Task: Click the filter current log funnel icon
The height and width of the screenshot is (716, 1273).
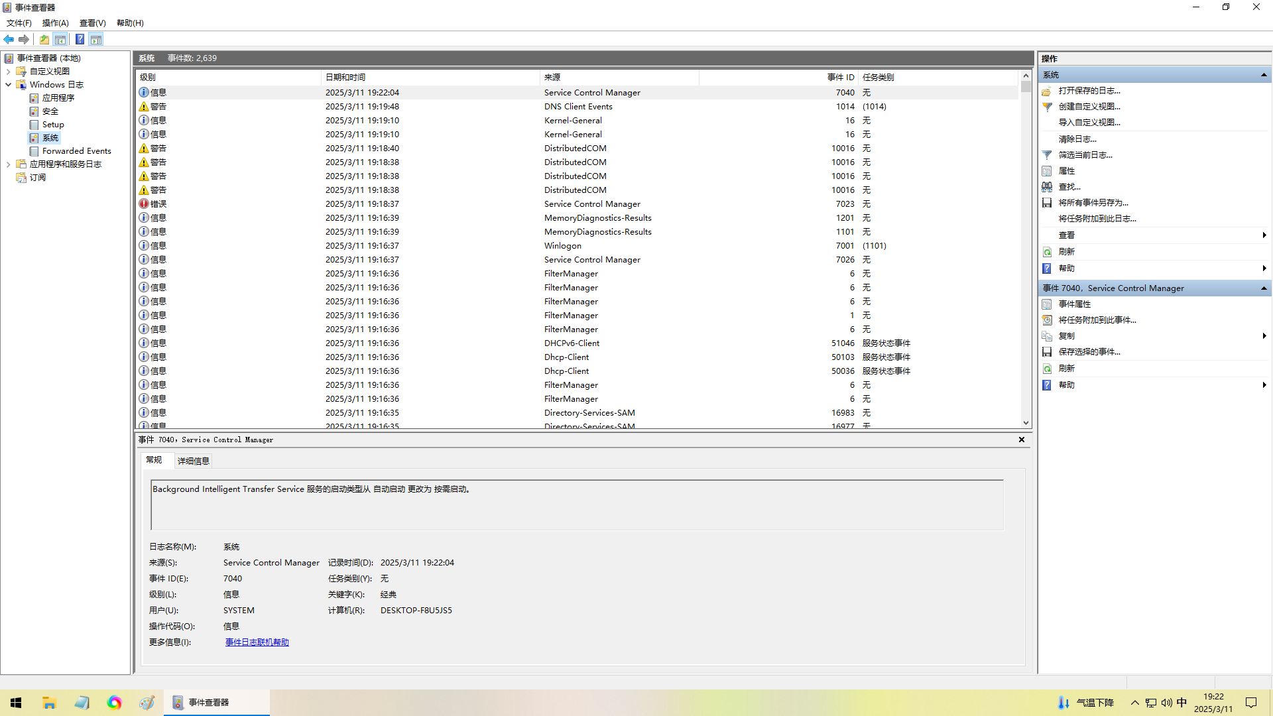Action: 1047,155
